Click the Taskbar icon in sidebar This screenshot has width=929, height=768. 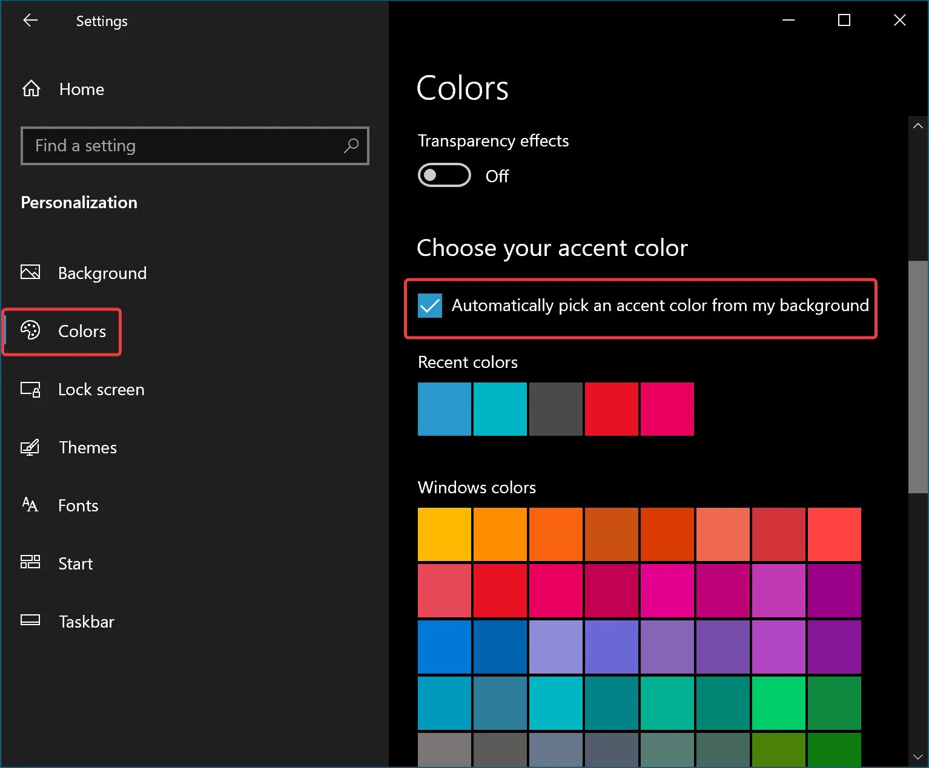(x=30, y=621)
